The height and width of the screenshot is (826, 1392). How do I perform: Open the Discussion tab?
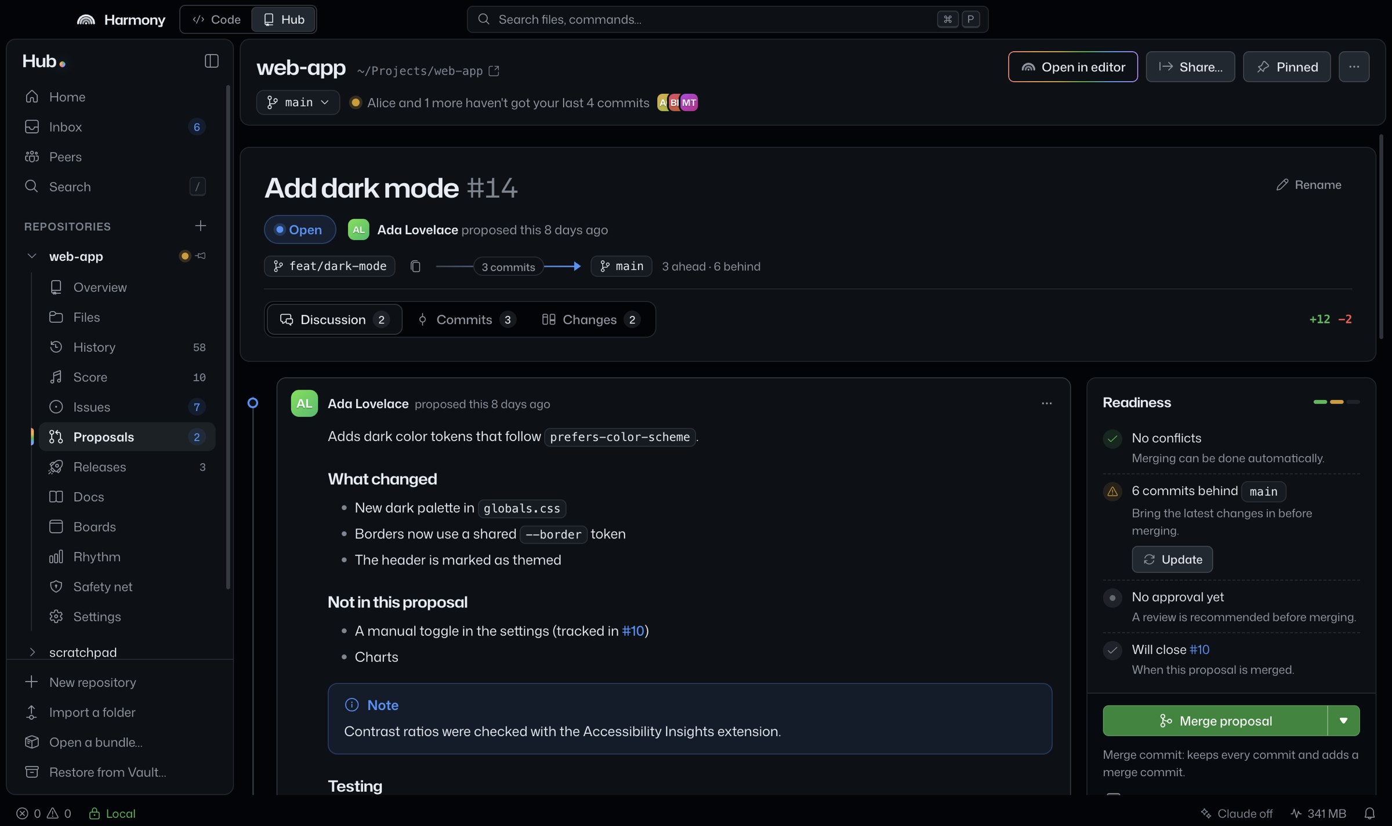tap(335, 319)
